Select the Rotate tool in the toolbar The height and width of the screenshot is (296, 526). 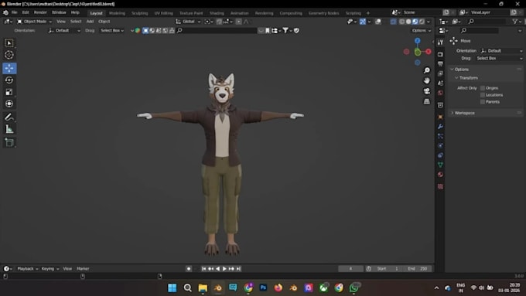pos(9,80)
